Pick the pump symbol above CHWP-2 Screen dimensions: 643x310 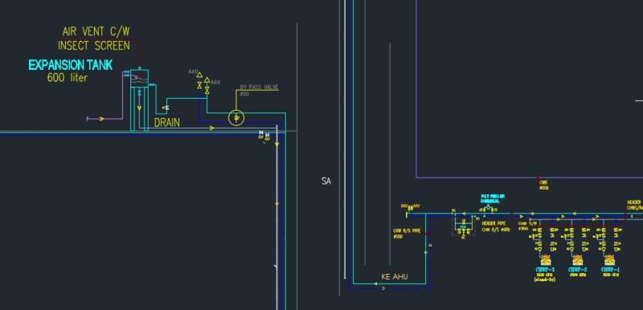(x=577, y=259)
